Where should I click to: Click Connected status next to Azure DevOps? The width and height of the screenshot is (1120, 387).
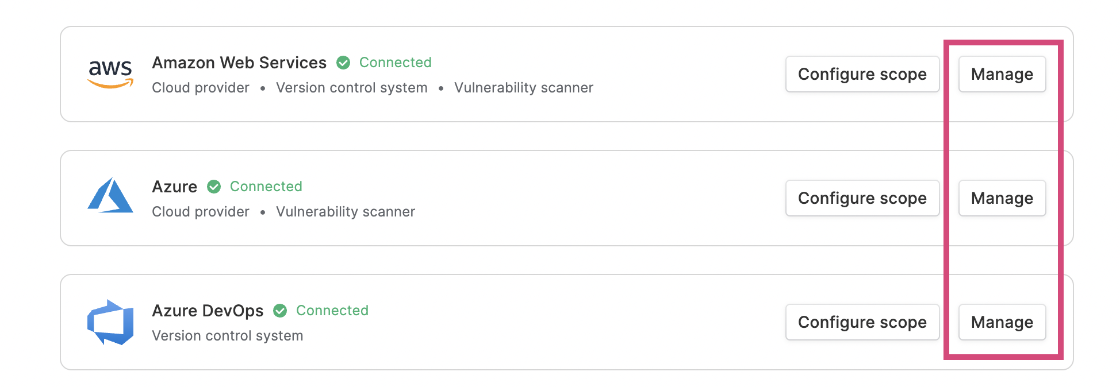click(332, 311)
